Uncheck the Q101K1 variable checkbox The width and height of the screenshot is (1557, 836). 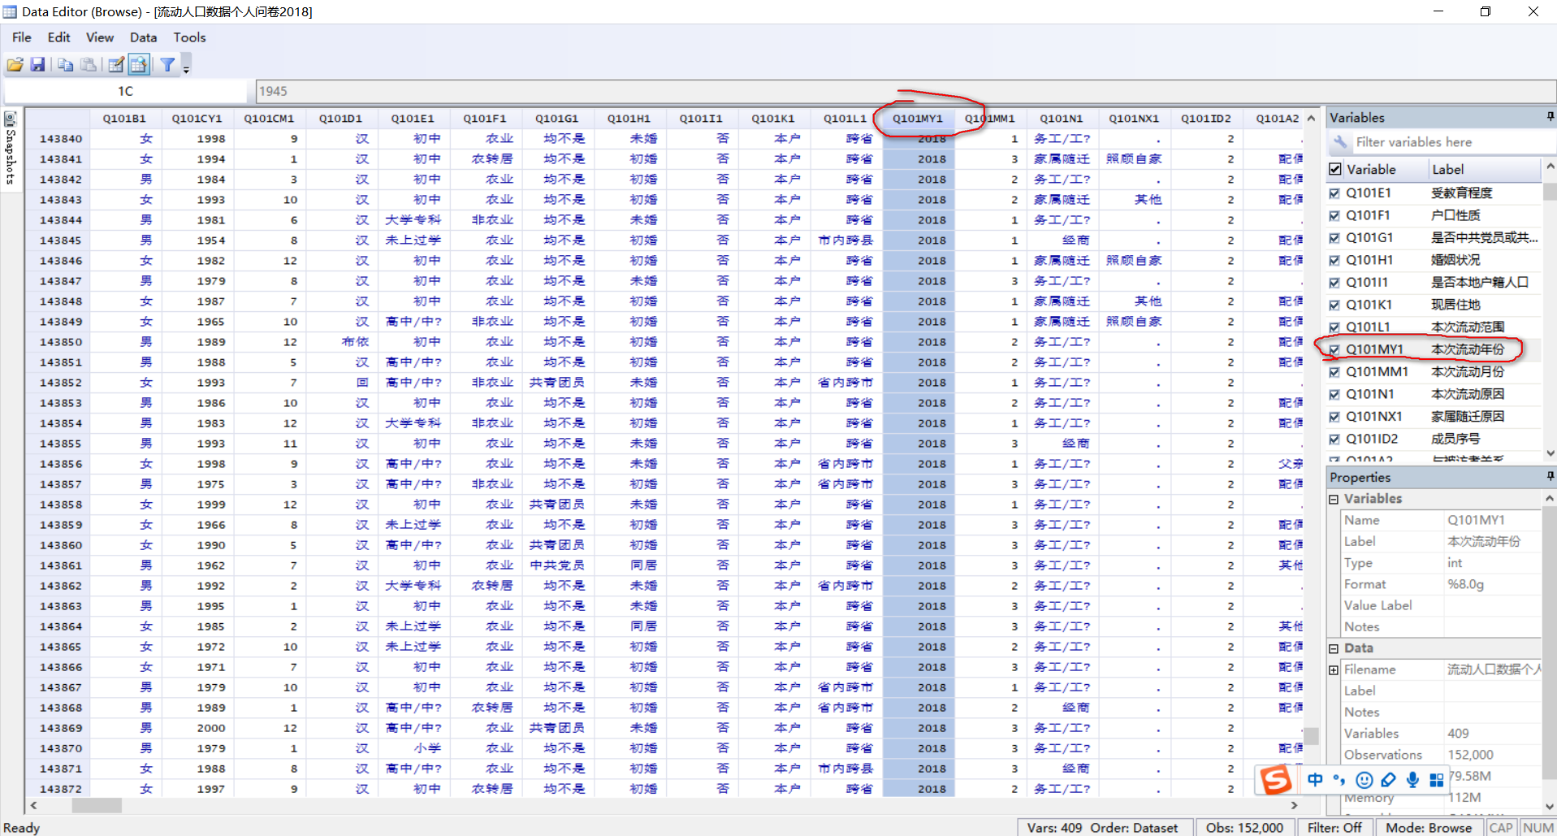point(1334,305)
